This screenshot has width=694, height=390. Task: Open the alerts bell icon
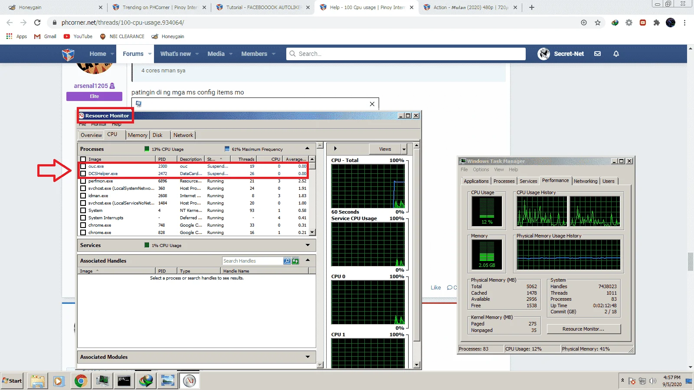click(x=616, y=54)
